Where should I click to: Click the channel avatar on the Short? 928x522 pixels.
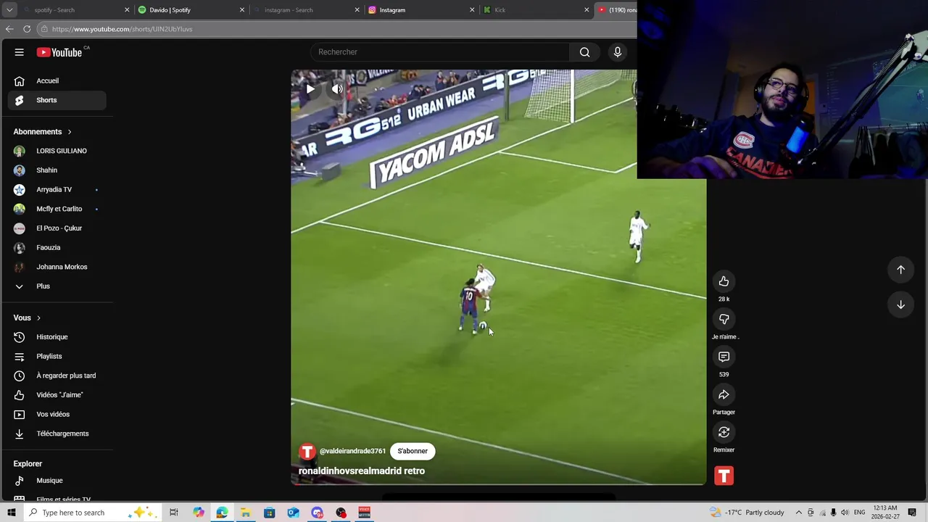(307, 451)
